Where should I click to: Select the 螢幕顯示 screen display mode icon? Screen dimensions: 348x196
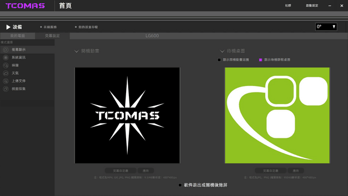5,50
